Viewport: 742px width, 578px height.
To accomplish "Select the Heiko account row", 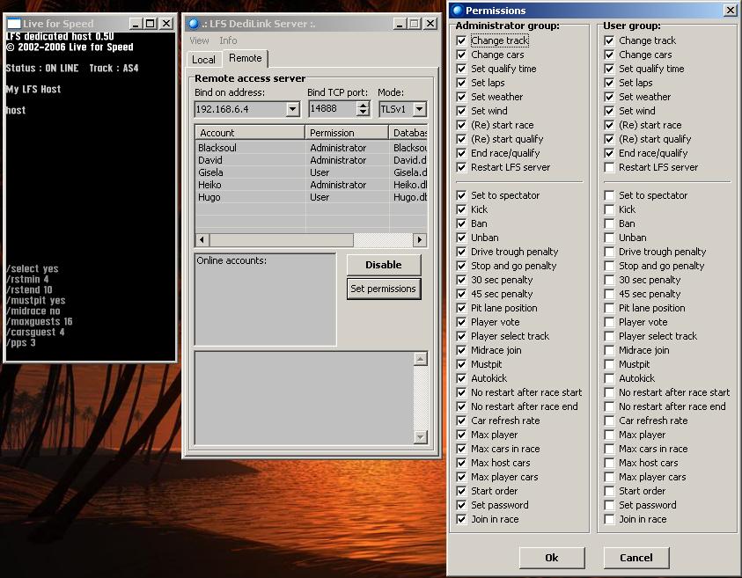I will click(312, 185).
